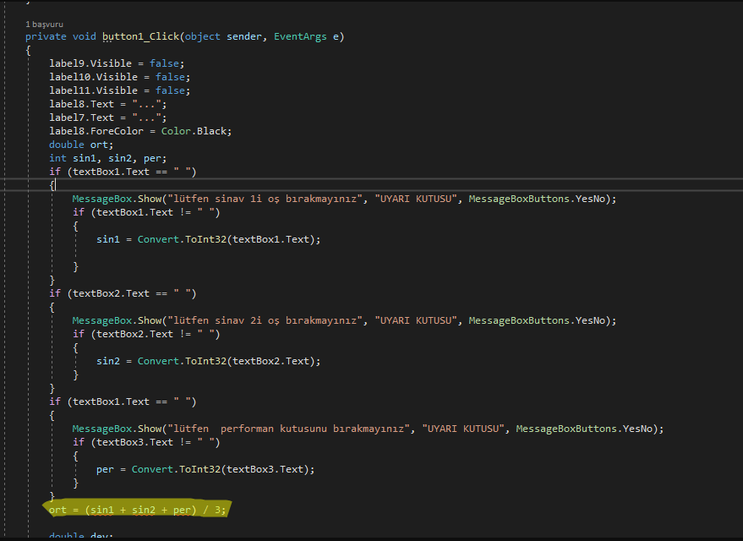The width and height of the screenshot is (743, 541).
Task: Click Color.Black in the ForeColor line
Action: tap(194, 131)
